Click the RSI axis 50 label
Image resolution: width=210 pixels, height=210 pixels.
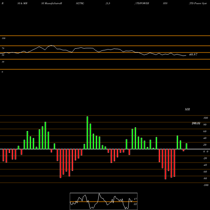(x=3, y=55)
